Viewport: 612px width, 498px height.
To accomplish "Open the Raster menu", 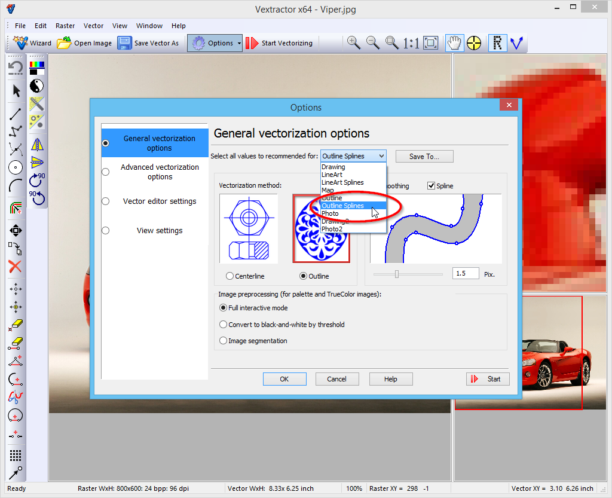I will [65, 26].
